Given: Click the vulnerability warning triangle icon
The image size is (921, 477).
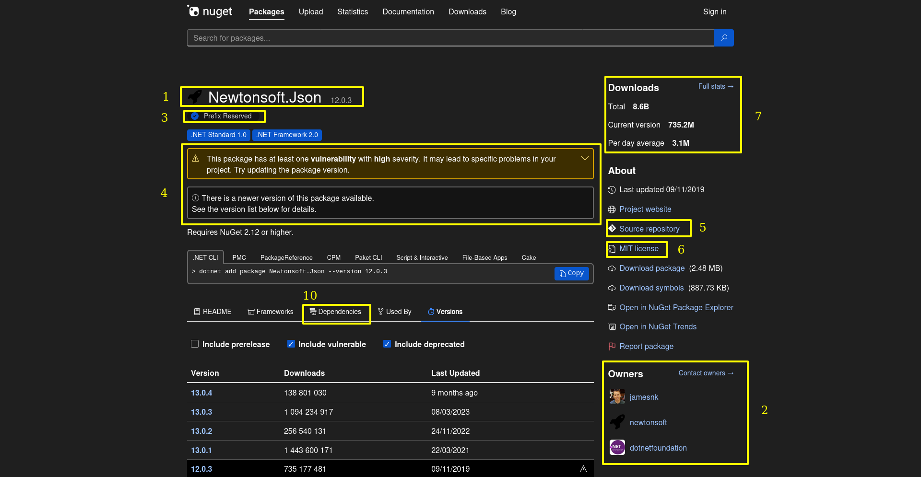Looking at the screenshot, I should (196, 158).
